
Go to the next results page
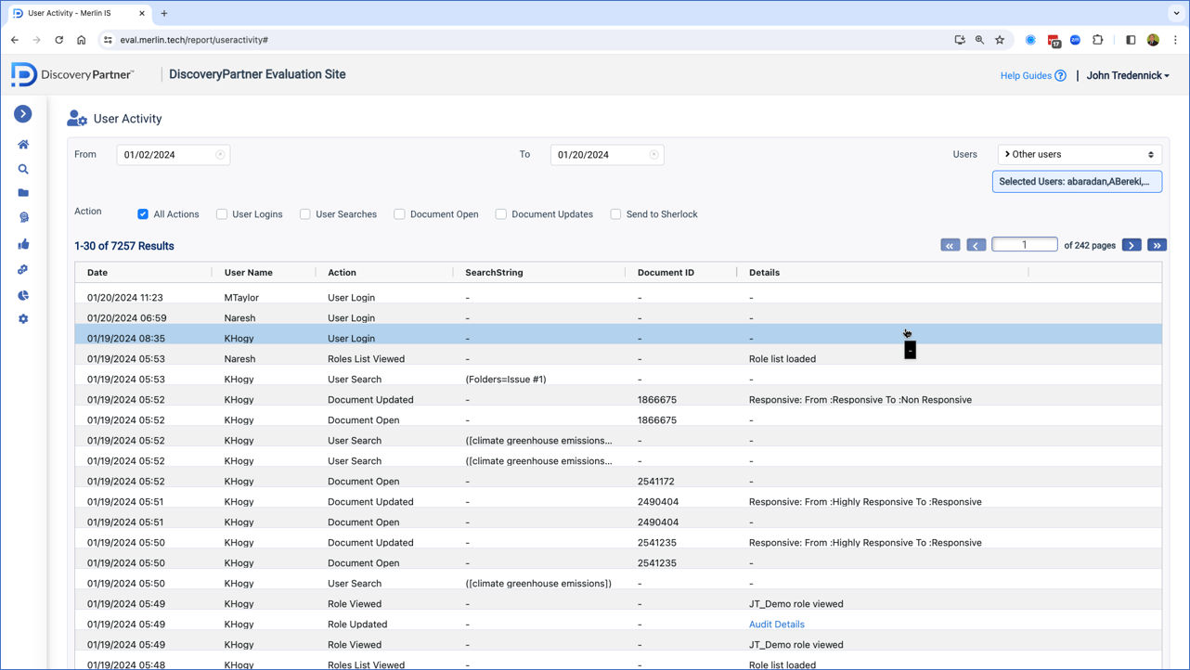coord(1131,245)
